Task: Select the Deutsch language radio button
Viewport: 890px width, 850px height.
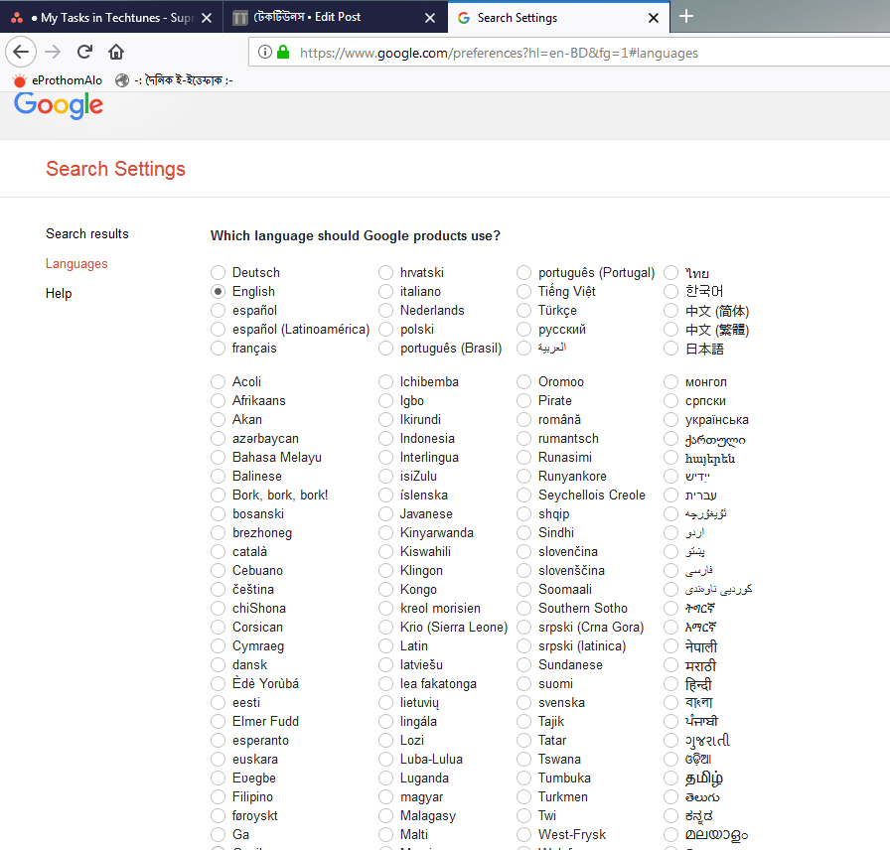Action: click(x=218, y=272)
